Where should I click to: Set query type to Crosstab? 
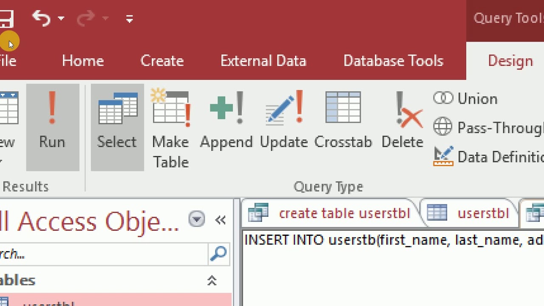[x=343, y=120]
